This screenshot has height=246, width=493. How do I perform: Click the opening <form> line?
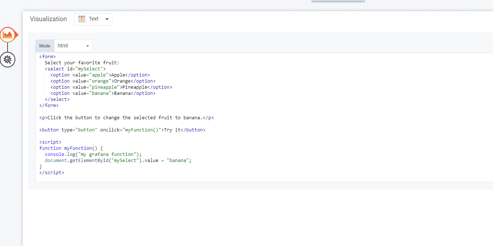48,56
